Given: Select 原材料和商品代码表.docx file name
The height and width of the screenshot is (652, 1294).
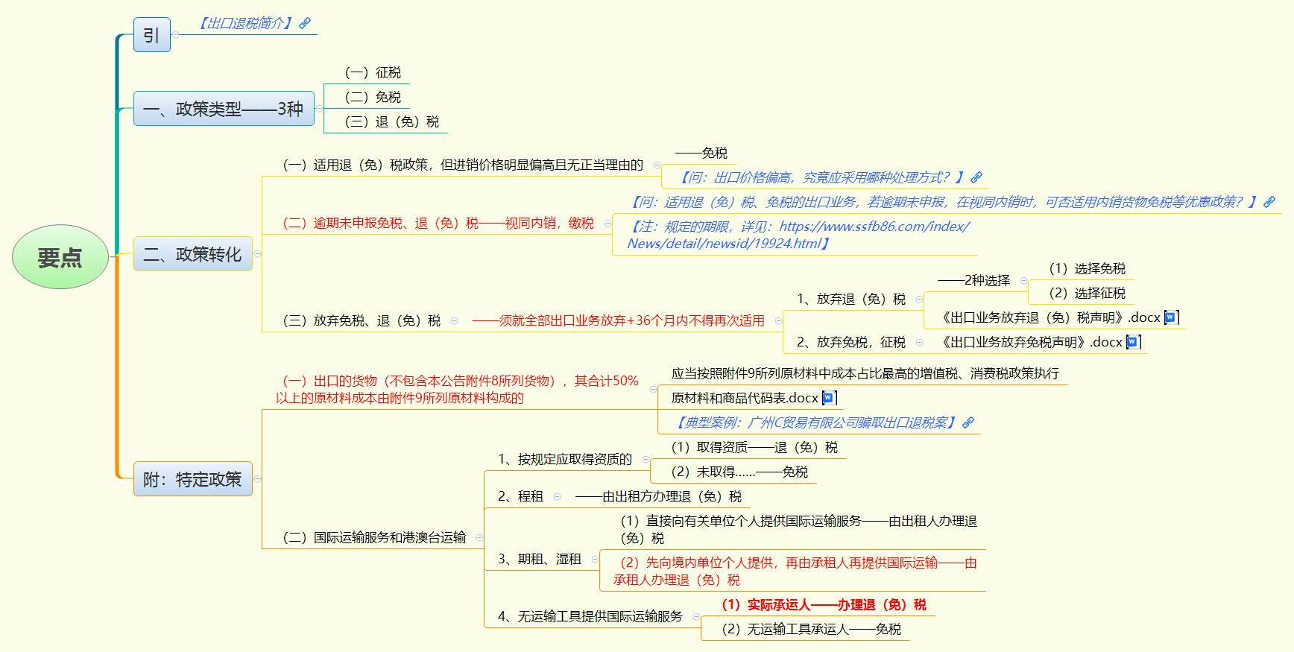Looking at the screenshot, I should coord(745,398).
